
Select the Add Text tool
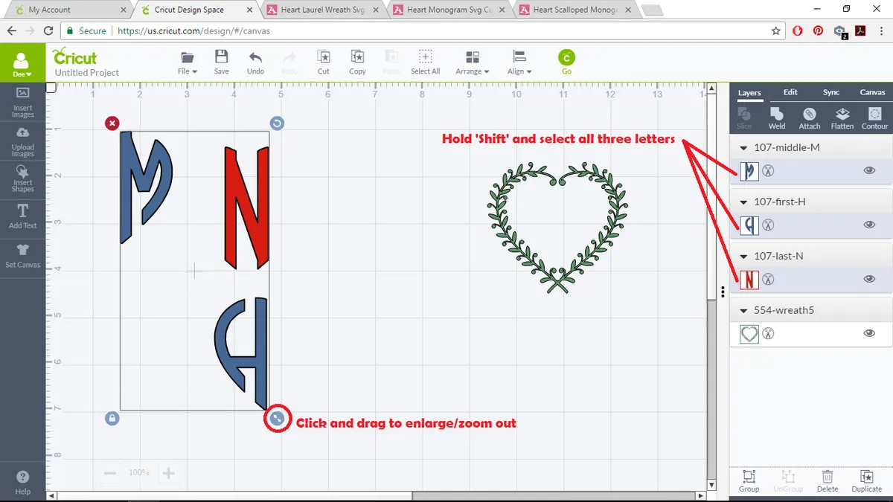pyautogui.click(x=22, y=216)
